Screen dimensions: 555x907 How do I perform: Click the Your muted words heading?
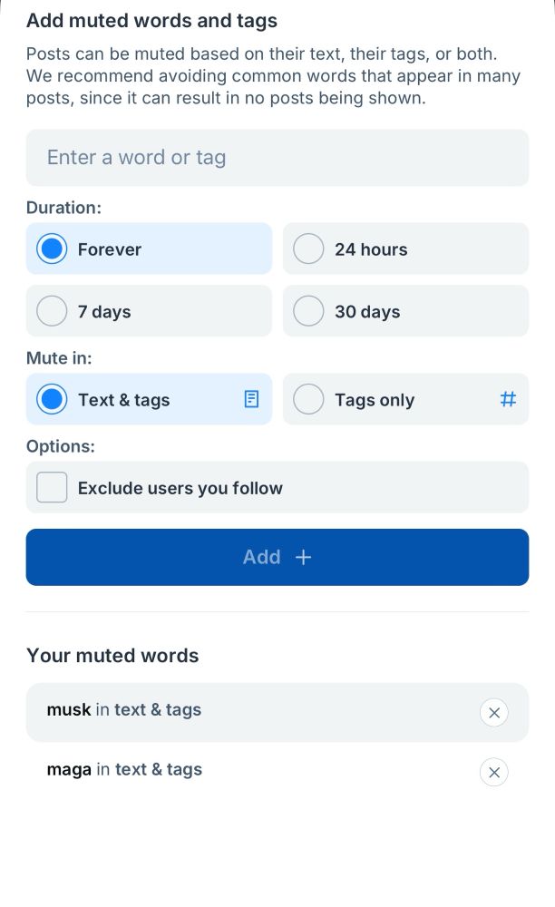(112, 656)
